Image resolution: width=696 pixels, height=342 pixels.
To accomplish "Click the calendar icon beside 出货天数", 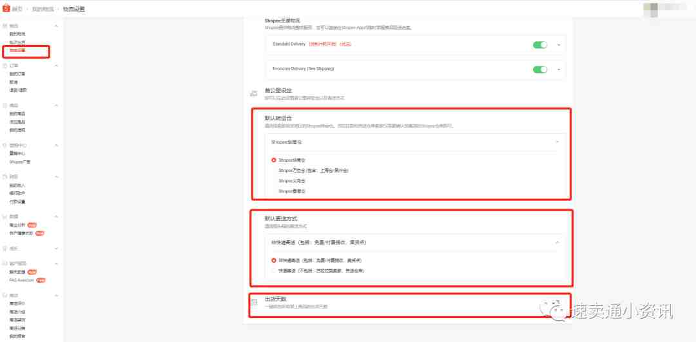I will pyautogui.click(x=255, y=302).
